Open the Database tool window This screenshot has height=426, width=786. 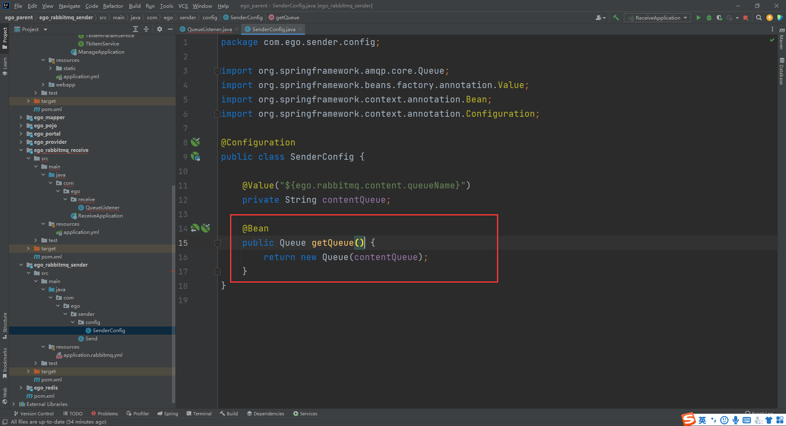(781, 71)
